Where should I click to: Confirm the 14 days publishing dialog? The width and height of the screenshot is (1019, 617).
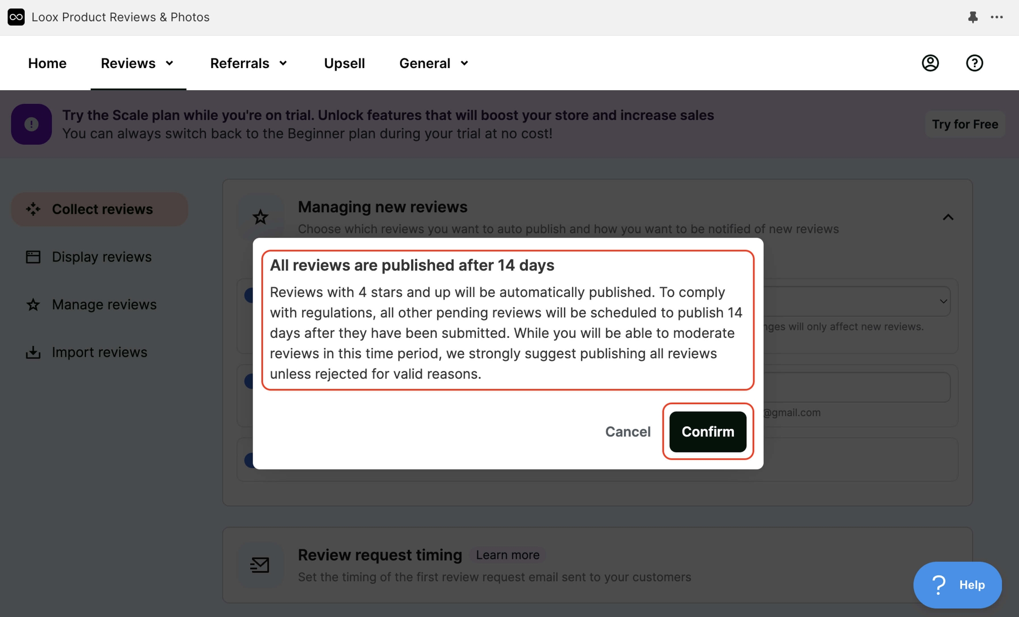point(708,432)
